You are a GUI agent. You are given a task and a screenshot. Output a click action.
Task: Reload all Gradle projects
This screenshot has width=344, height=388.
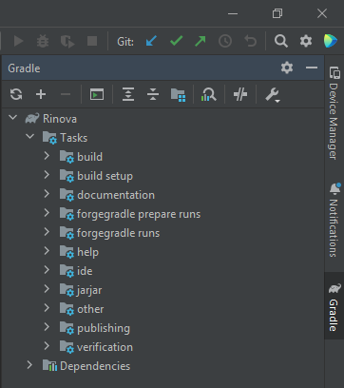[16, 94]
